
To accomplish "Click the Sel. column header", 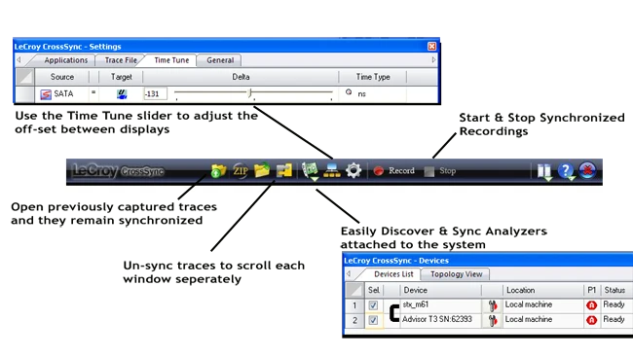I will point(374,290).
